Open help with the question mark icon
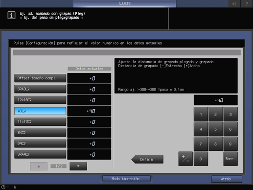 pyautogui.click(x=247, y=3)
